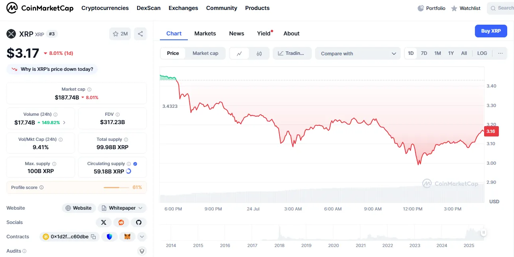Click the MetaMask fox icon

[127, 237]
